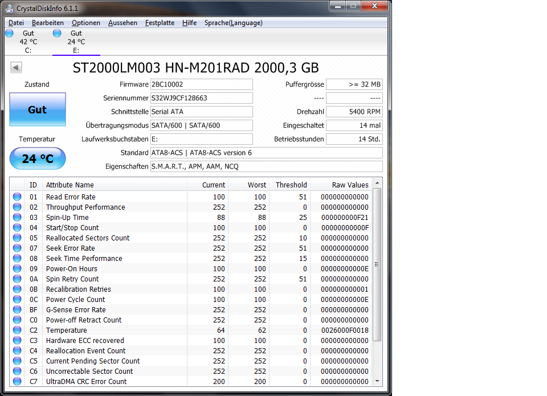Click status orb of UltraDMA CRC Error Count row
Screen dimensions: 547x396
coord(17,381)
